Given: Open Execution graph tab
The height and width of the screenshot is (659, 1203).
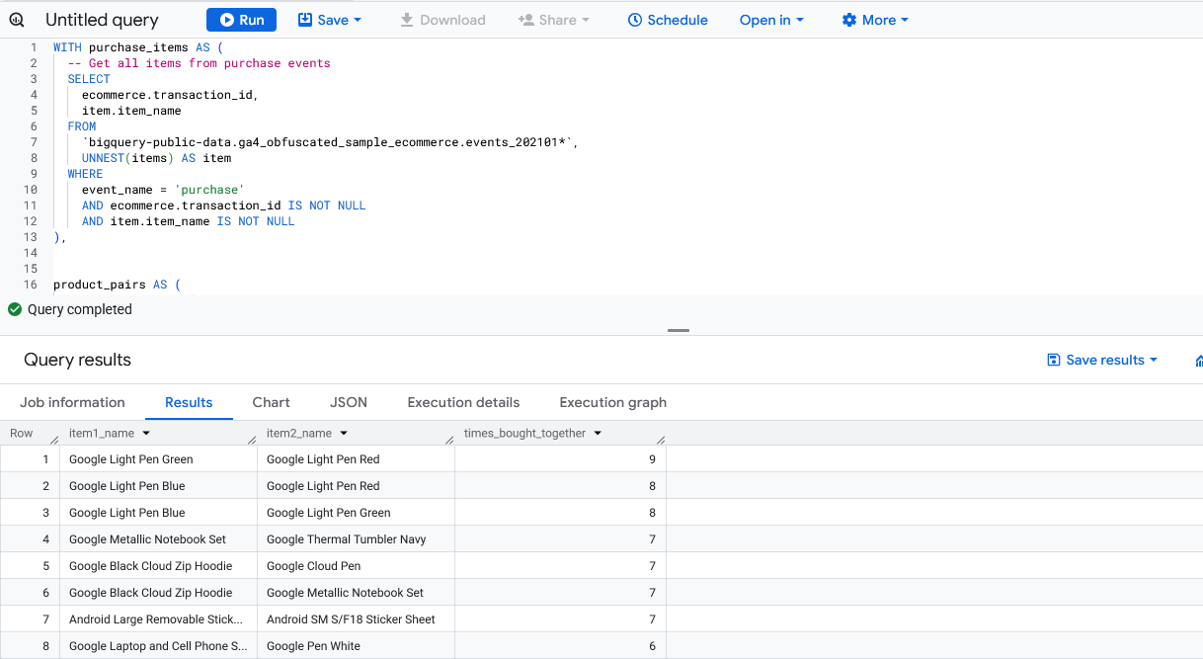Looking at the screenshot, I should [612, 402].
